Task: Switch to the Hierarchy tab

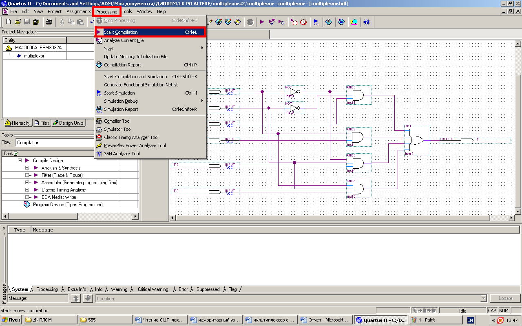Action: 18,123
